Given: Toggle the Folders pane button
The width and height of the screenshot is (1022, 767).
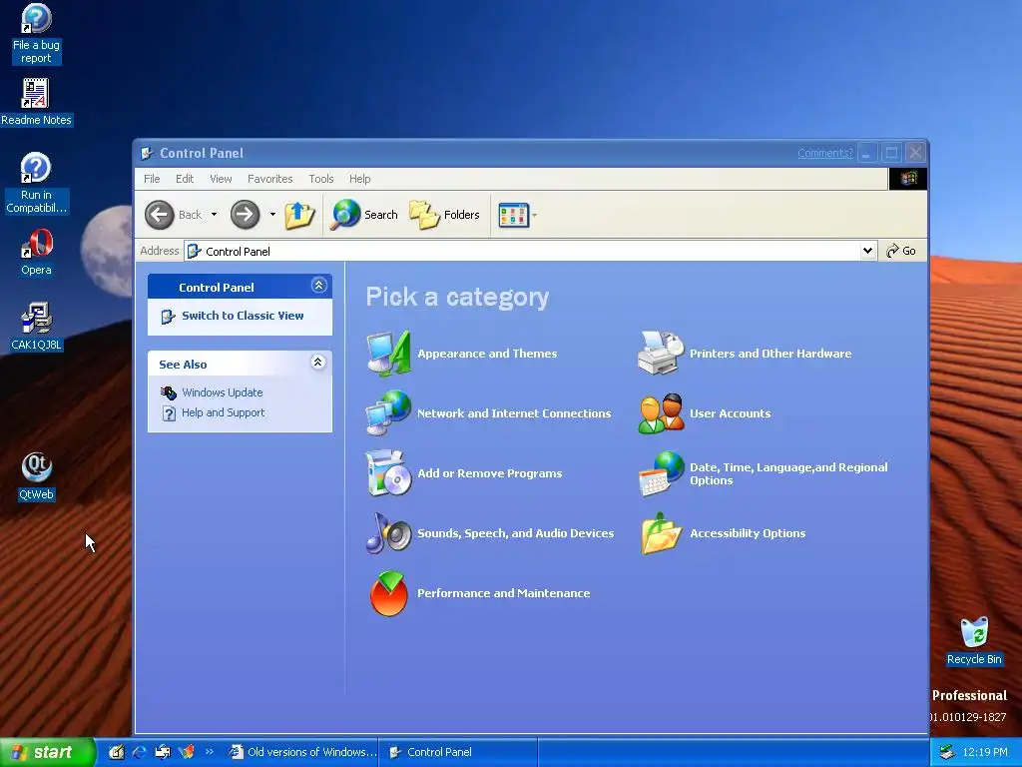Looking at the screenshot, I should 444,215.
